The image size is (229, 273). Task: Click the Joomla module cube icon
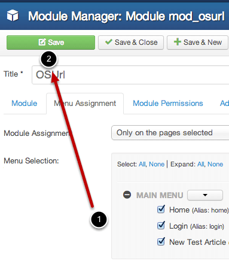point(13,16)
